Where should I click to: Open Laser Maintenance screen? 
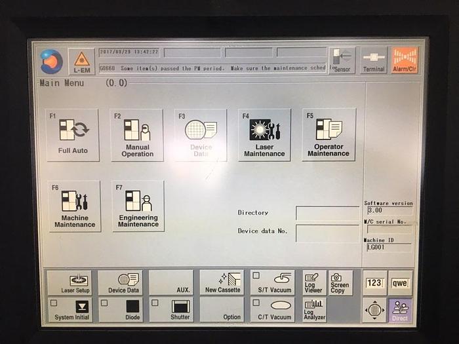264,135
